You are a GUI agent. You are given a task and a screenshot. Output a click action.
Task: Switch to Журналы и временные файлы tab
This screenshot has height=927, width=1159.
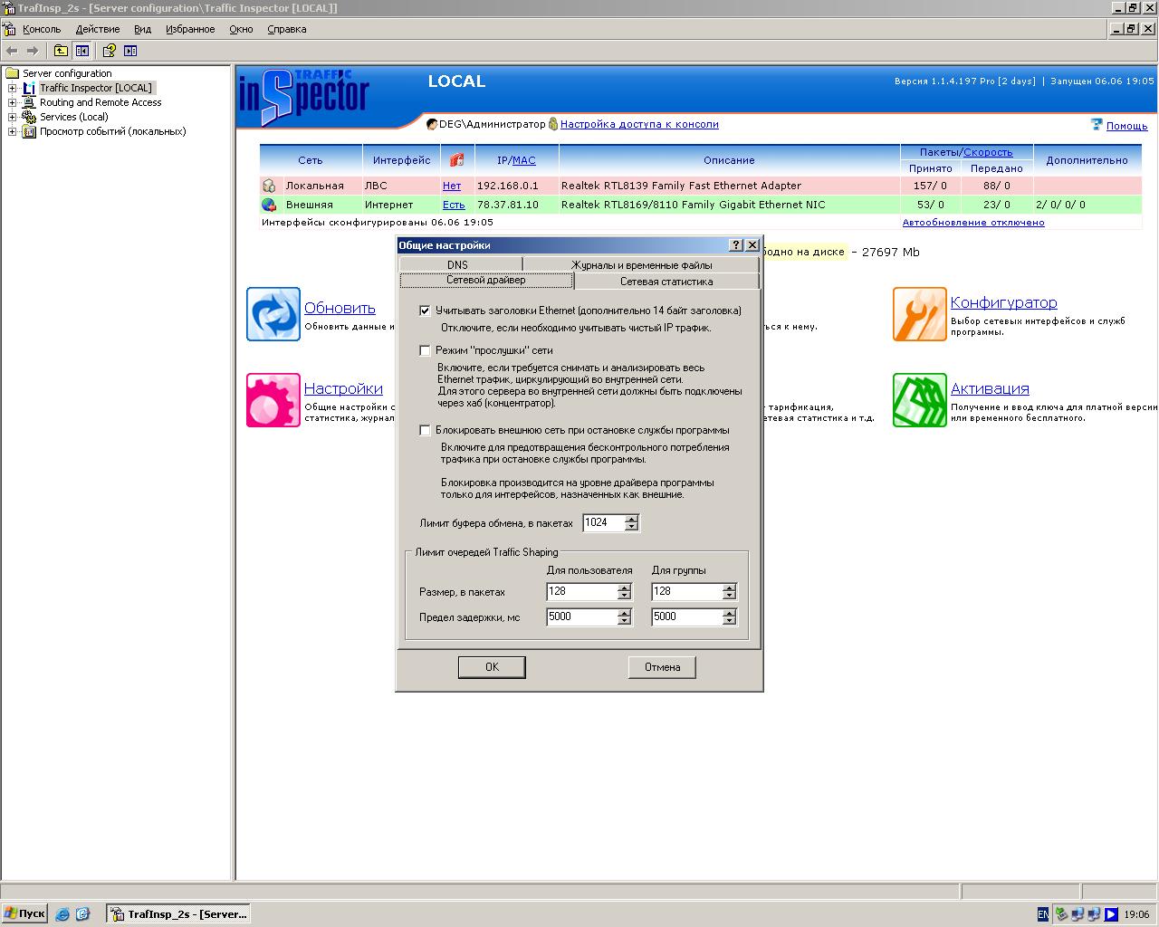pyautogui.click(x=641, y=264)
